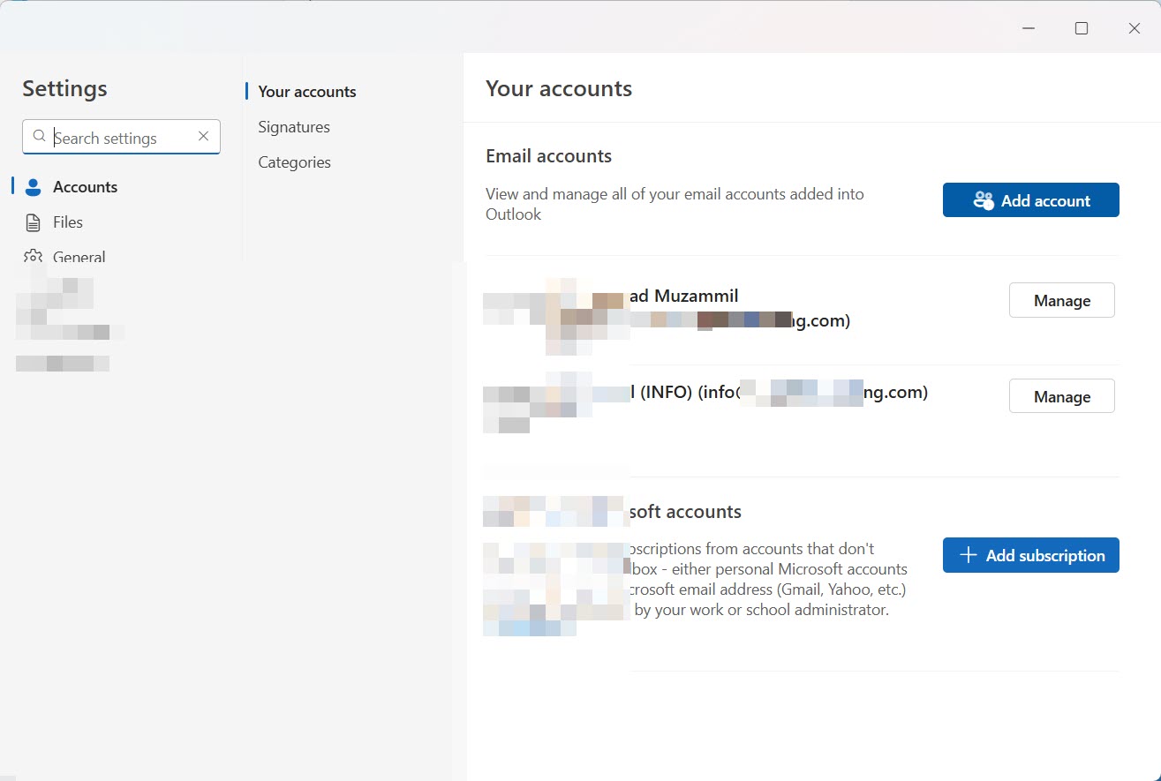Select the Your accounts navigation item
The width and height of the screenshot is (1161, 781).
306,91
